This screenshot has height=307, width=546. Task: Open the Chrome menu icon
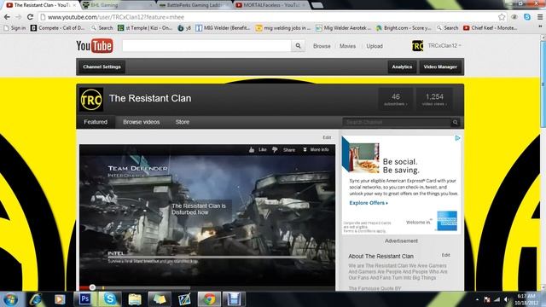point(540,17)
